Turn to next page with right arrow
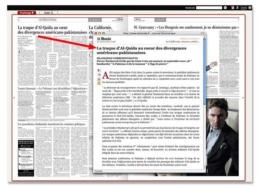This screenshot has height=187, width=259. 243,98
